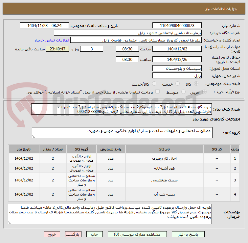The image size is (248, 243).
Task: Select the جزیی purchase type radio
Action: tap(204, 92)
